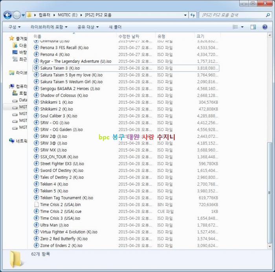
Task: Select file name Shikikami 1 (K).iso
Action: 57,102
